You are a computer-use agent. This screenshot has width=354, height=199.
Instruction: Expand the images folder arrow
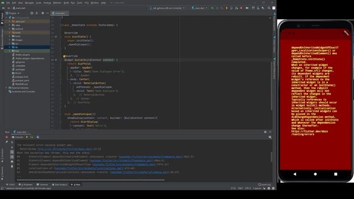[x=9, y=40]
